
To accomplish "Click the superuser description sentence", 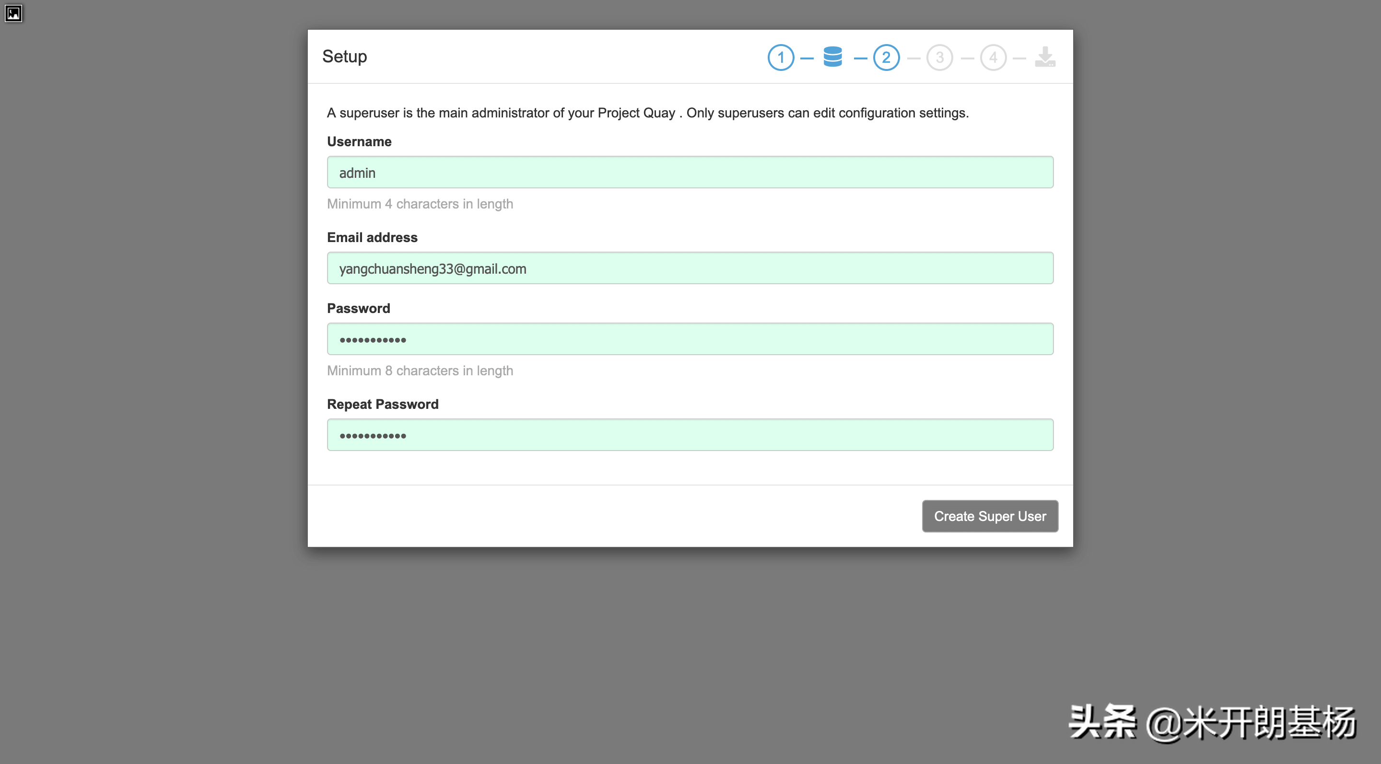I will 648,113.
